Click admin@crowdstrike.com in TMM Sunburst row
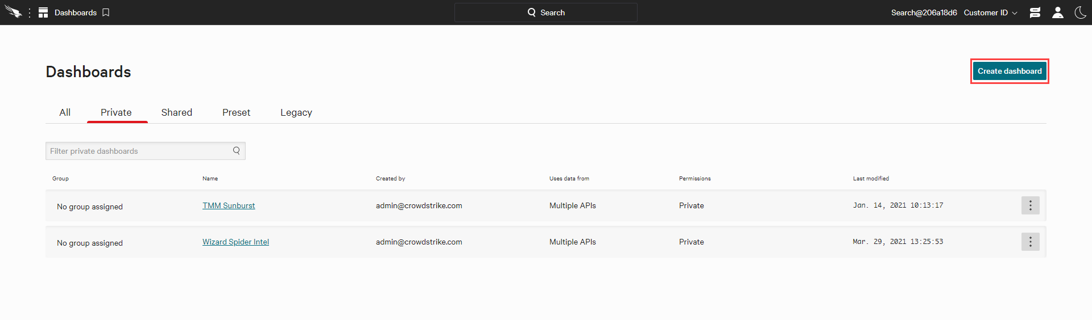The image size is (1092, 320). (x=419, y=205)
